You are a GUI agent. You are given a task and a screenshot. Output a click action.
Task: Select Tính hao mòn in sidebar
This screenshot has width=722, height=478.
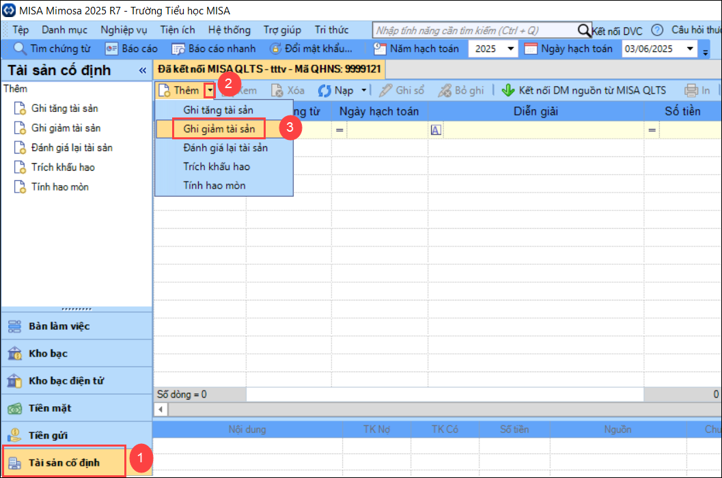click(60, 187)
